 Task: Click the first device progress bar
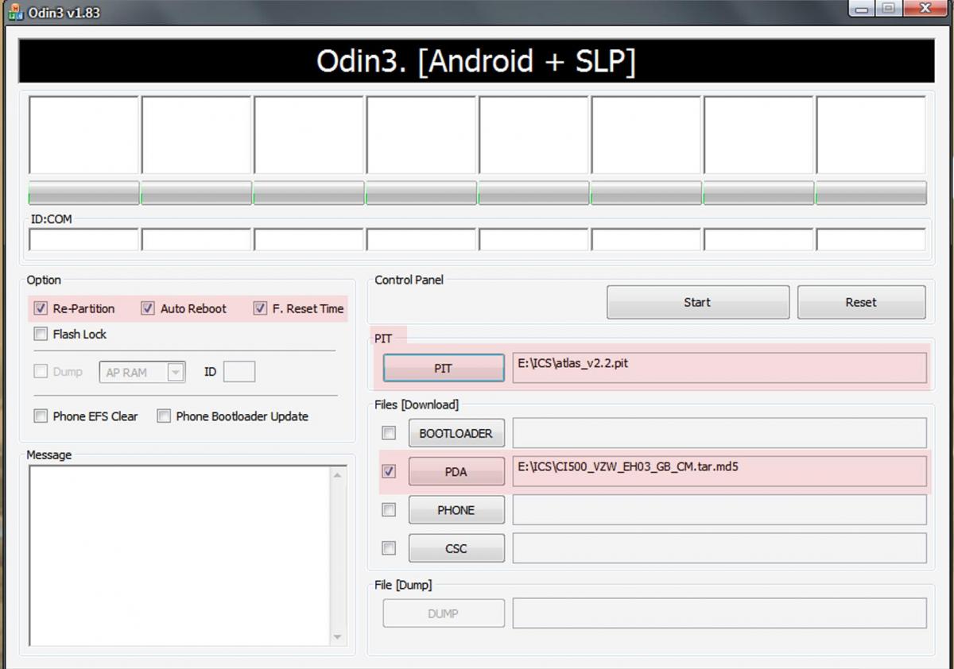[83, 193]
